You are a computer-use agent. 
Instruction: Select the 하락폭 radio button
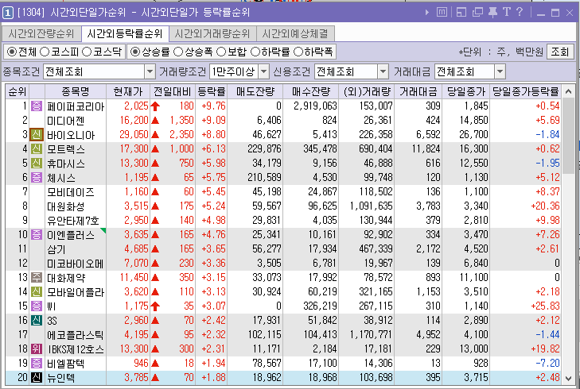point(298,52)
